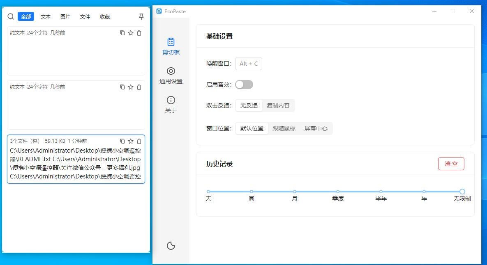
Task: Switch to dark mode with moon icon
Action: 171,246
